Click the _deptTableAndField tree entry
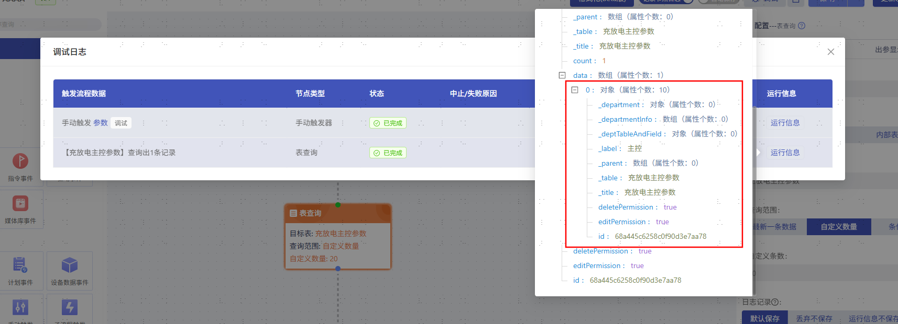 [668, 134]
